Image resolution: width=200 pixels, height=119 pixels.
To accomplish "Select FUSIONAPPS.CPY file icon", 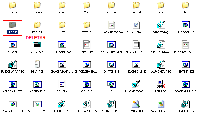I will pos(186,45).
